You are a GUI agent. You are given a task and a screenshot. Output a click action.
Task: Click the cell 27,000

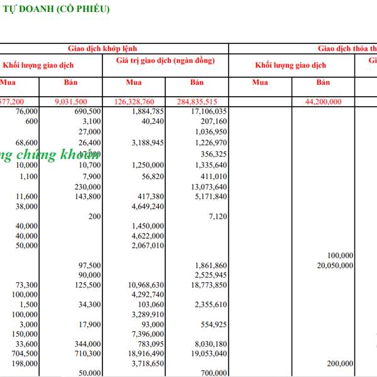pyautogui.click(x=89, y=132)
